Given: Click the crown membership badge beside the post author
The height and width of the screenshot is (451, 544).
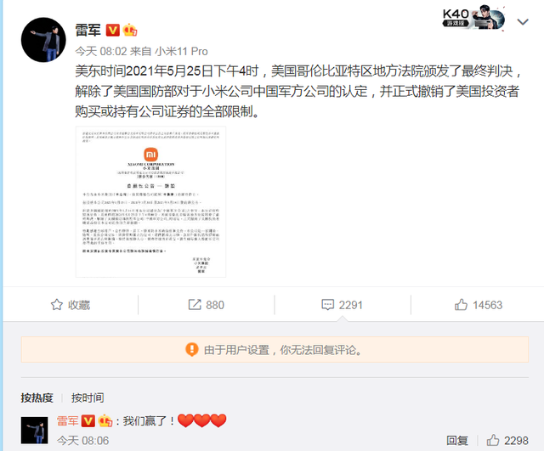Looking at the screenshot, I should tap(130, 30).
